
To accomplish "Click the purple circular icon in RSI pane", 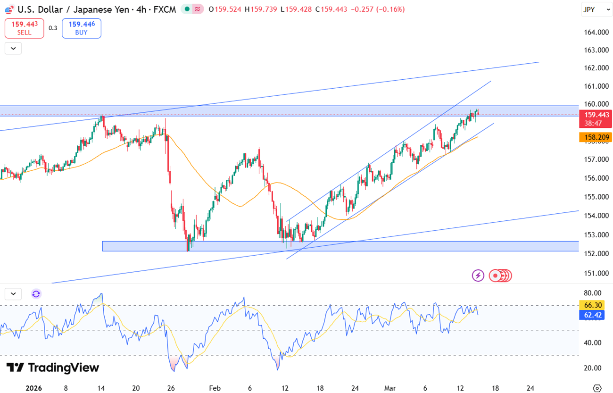I will pyautogui.click(x=36, y=294).
